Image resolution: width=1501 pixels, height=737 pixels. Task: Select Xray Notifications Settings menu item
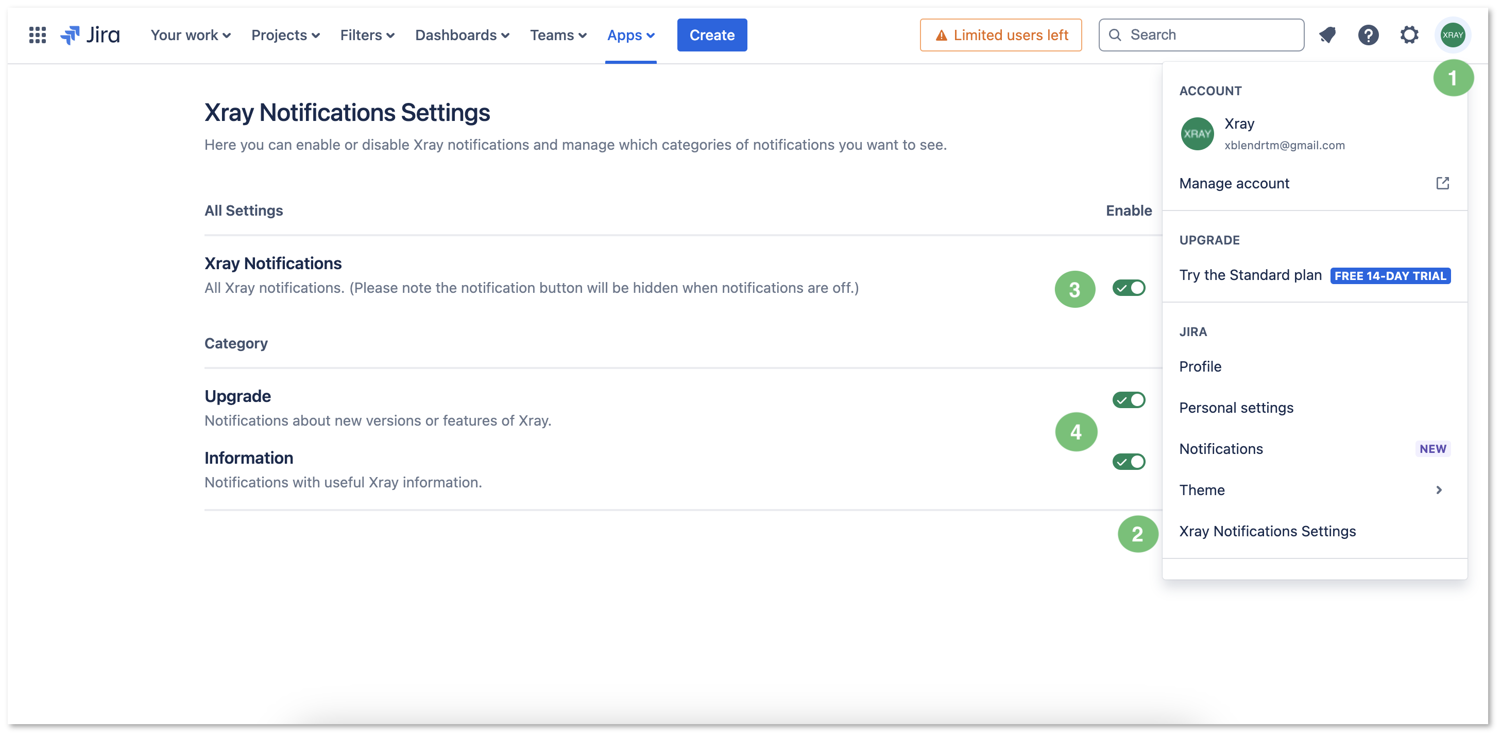pyautogui.click(x=1314, y=531)
